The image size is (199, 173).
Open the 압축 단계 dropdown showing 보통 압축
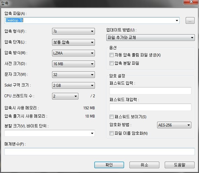pos(73,42)
